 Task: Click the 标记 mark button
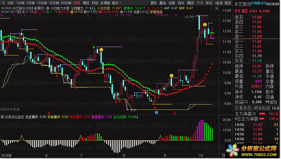pos(209,3)
